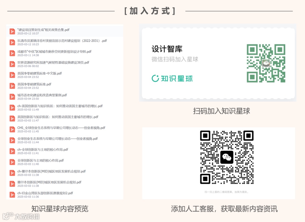This screenshot has width=305, height=222.
Task: Select the PDF icon beside CHS_全球创业生态系统与早期公司增长动态
Action: [12, 129]
